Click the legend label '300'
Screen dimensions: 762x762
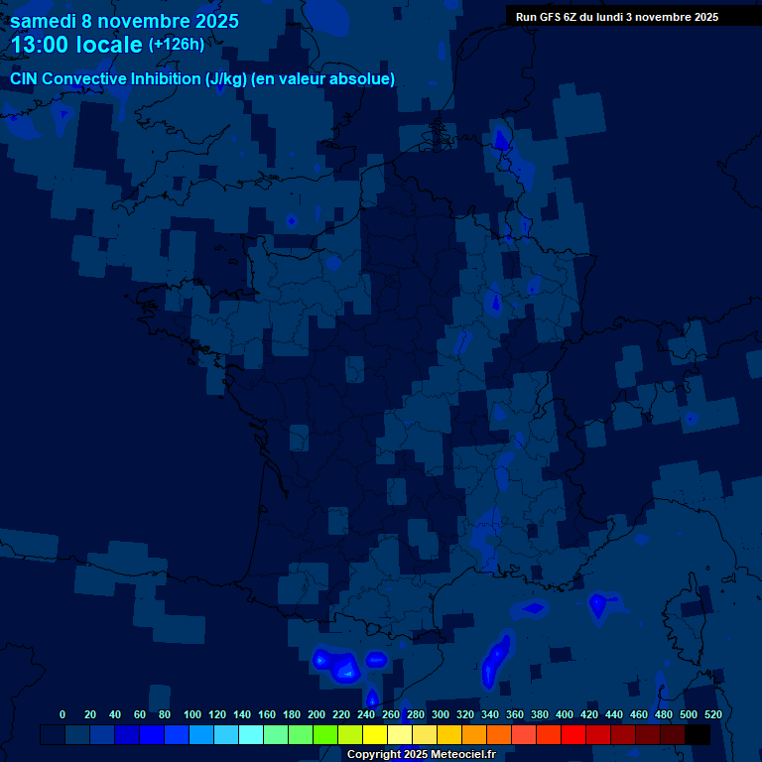click(440, 714)
